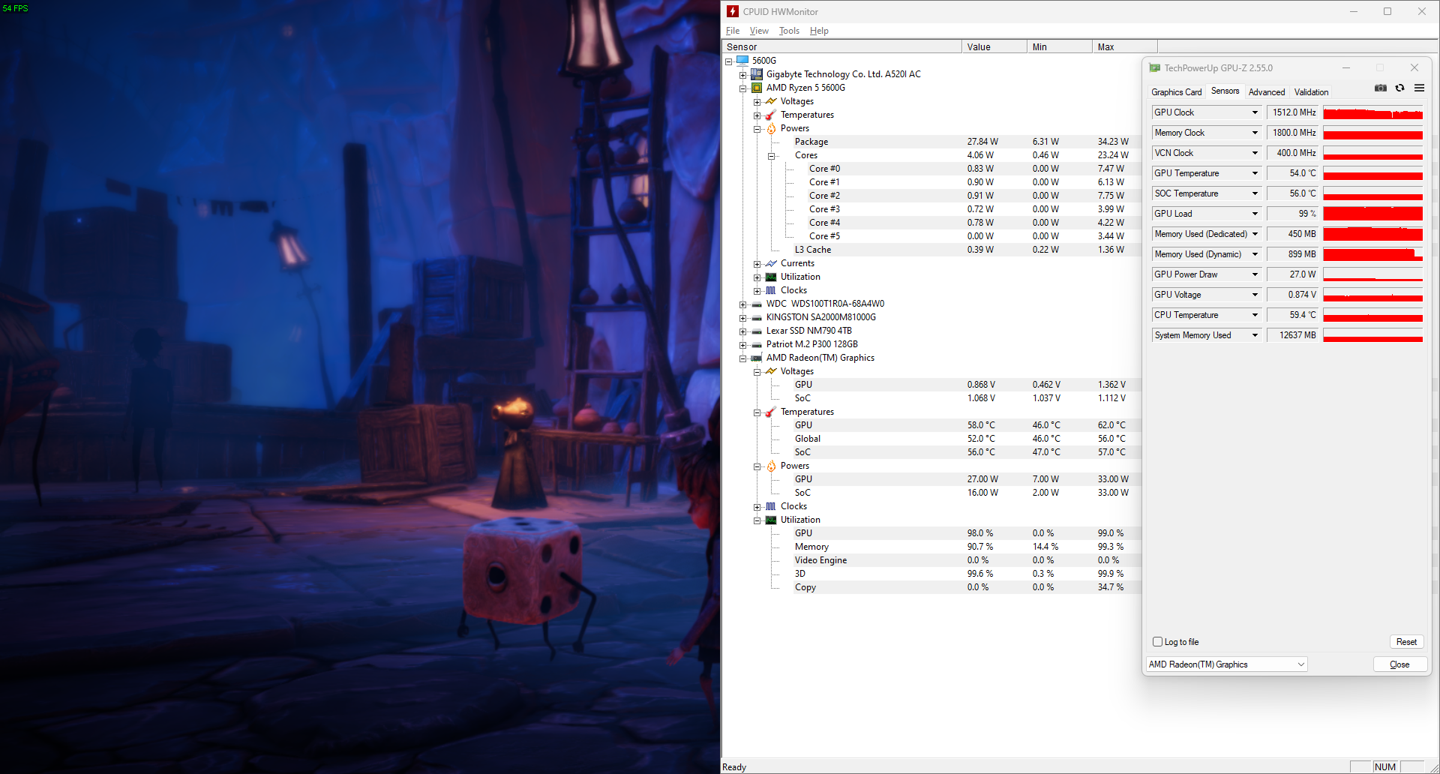
Task: Open the CPU Temperature sensor dropdown
Action: [x=1255, y=315]
